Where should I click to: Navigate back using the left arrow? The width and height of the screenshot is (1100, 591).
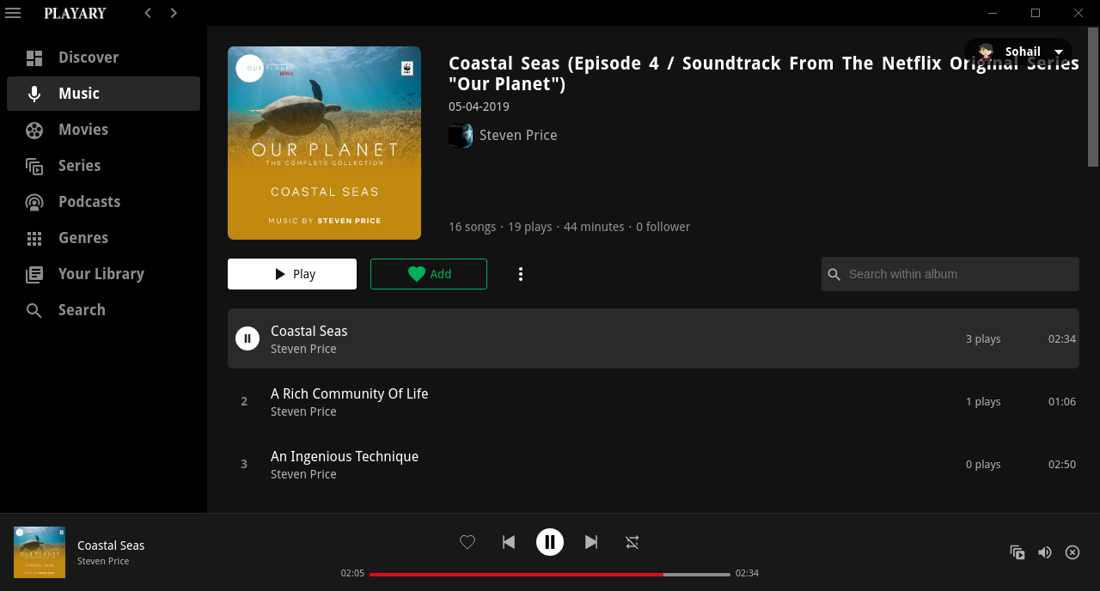pos(147,13)
